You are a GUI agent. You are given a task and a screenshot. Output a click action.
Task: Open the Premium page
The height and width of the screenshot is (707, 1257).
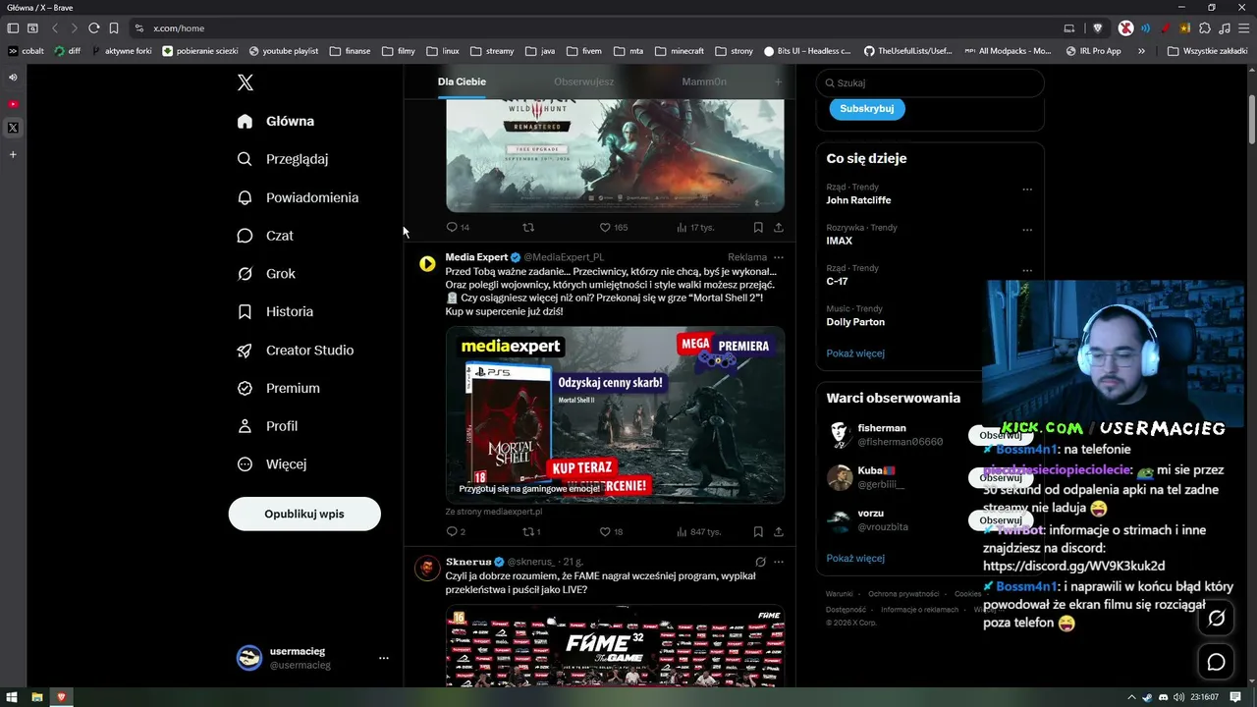point(279,388)
